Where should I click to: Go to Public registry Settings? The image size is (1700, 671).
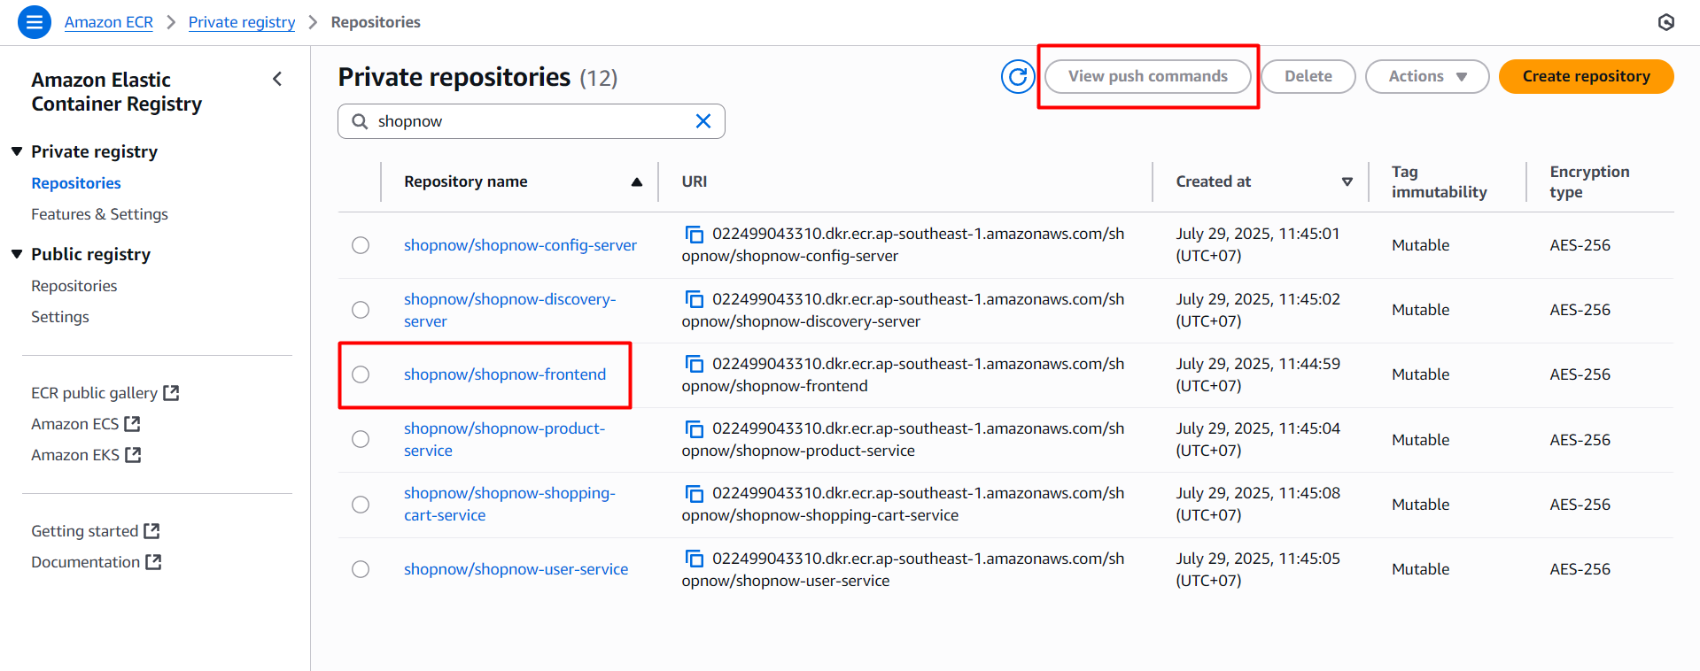point(60,317)
